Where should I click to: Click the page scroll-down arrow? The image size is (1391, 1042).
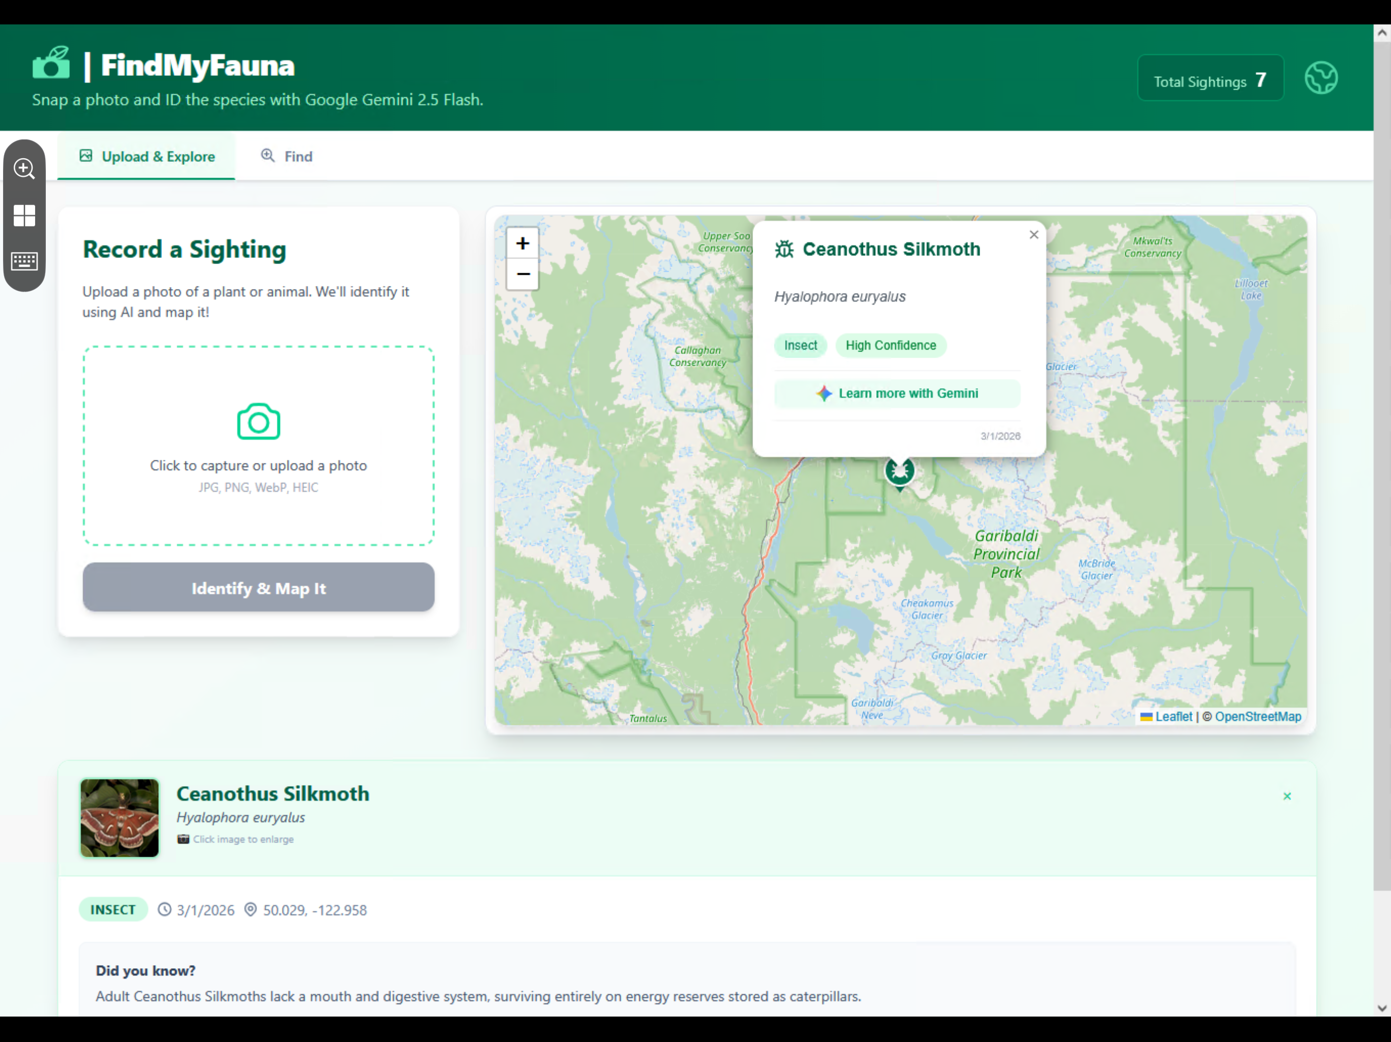click(1381, 1007)
